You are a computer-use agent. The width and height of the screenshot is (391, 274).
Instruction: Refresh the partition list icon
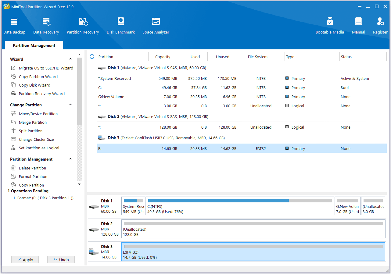tap(92, 57)
